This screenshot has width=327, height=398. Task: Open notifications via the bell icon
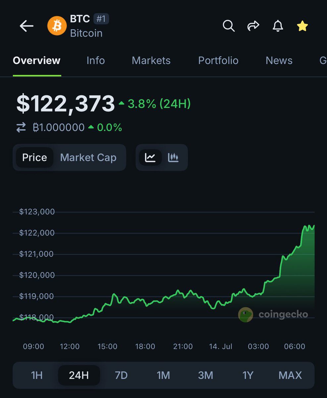(x=278, y=26)
